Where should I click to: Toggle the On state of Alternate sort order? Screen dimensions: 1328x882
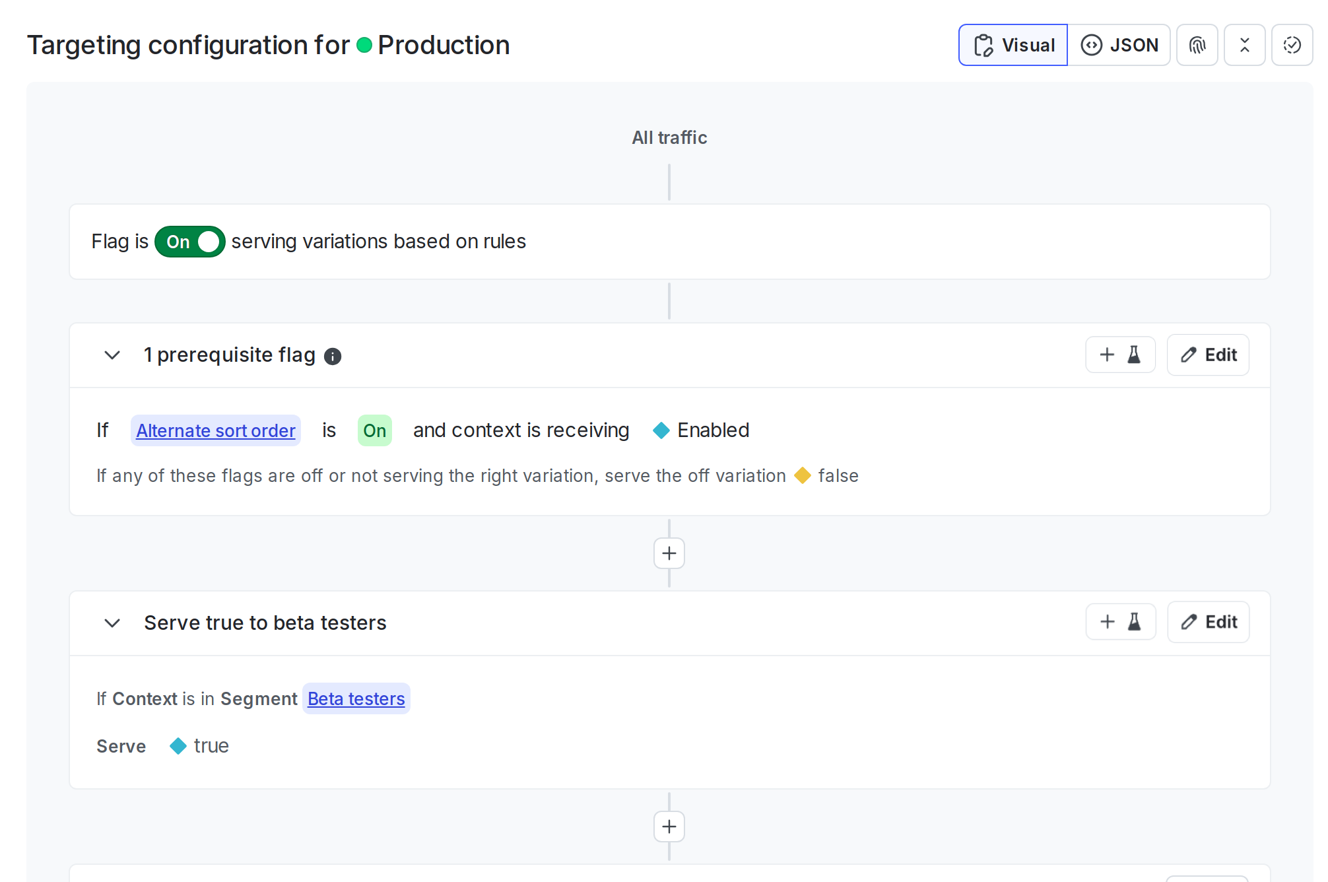click(374, 430)
